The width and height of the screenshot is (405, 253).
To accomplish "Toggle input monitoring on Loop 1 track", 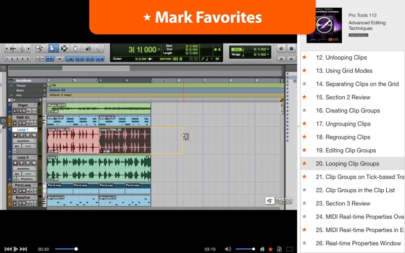I will (x=21, y=135).
